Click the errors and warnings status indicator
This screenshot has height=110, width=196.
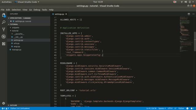tap(5, 108)
